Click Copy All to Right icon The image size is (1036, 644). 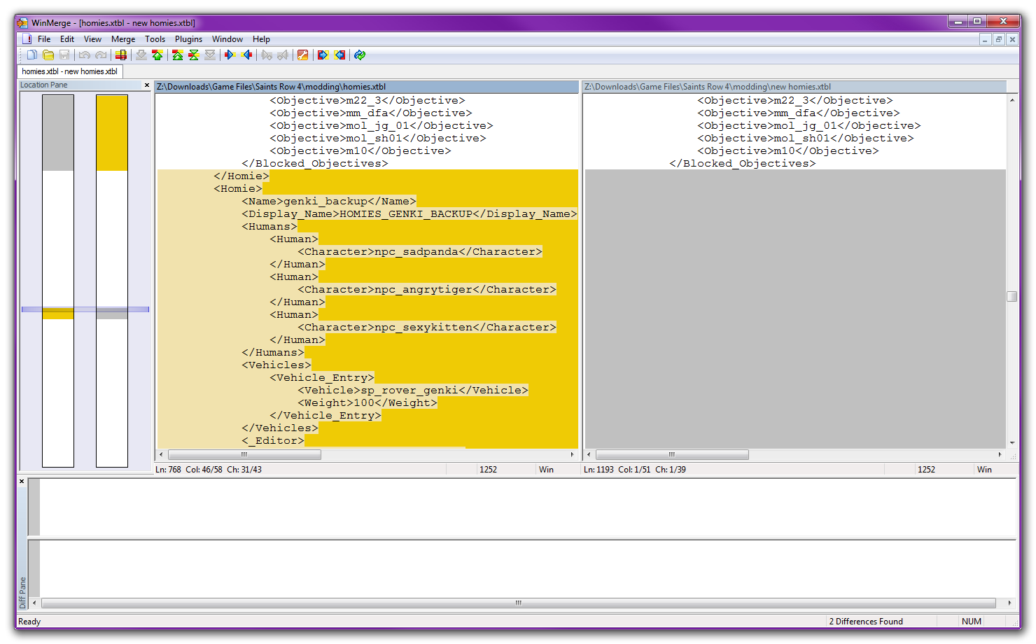323,55
